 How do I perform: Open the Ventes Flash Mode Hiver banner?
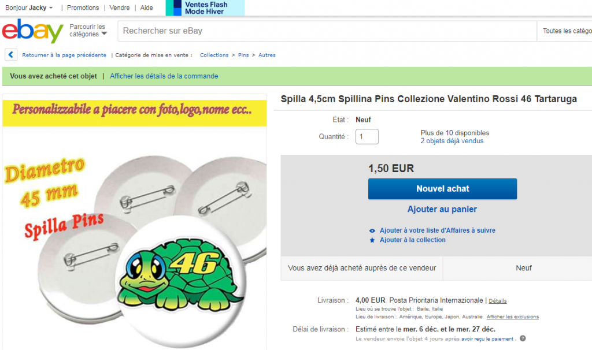(x=205, y=8)
